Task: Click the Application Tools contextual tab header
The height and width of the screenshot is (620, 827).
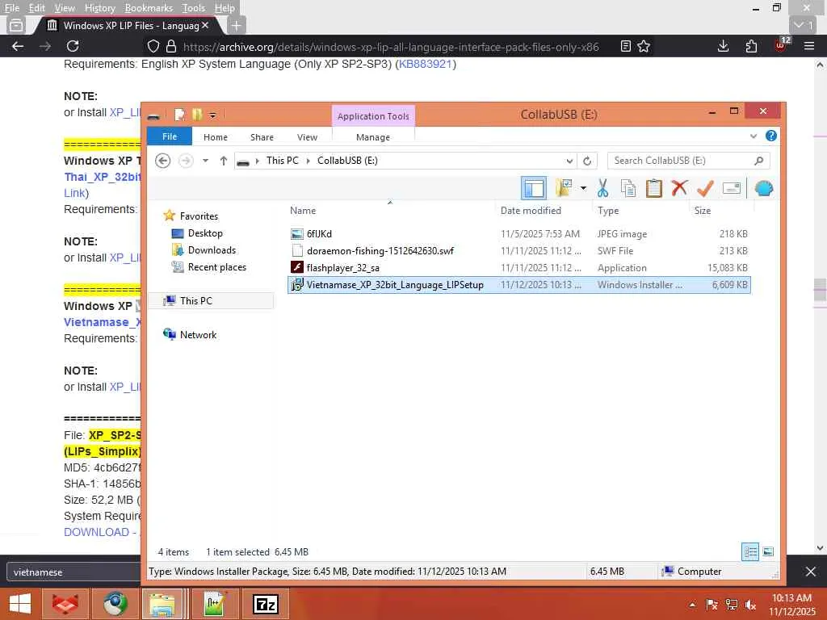Action: click(x=373, y=116)
